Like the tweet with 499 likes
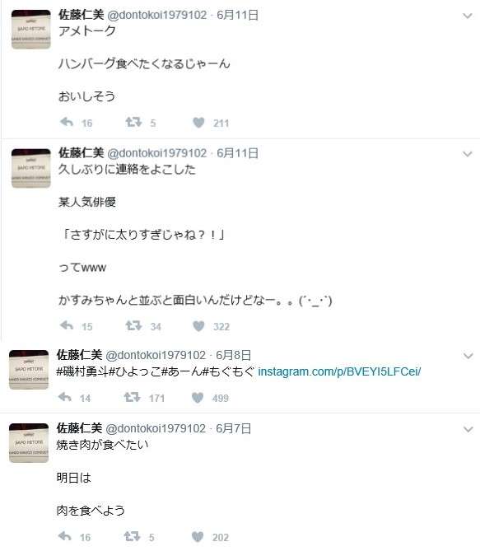The width and height of the screenshot is (480, 551). tap(198, 398)
